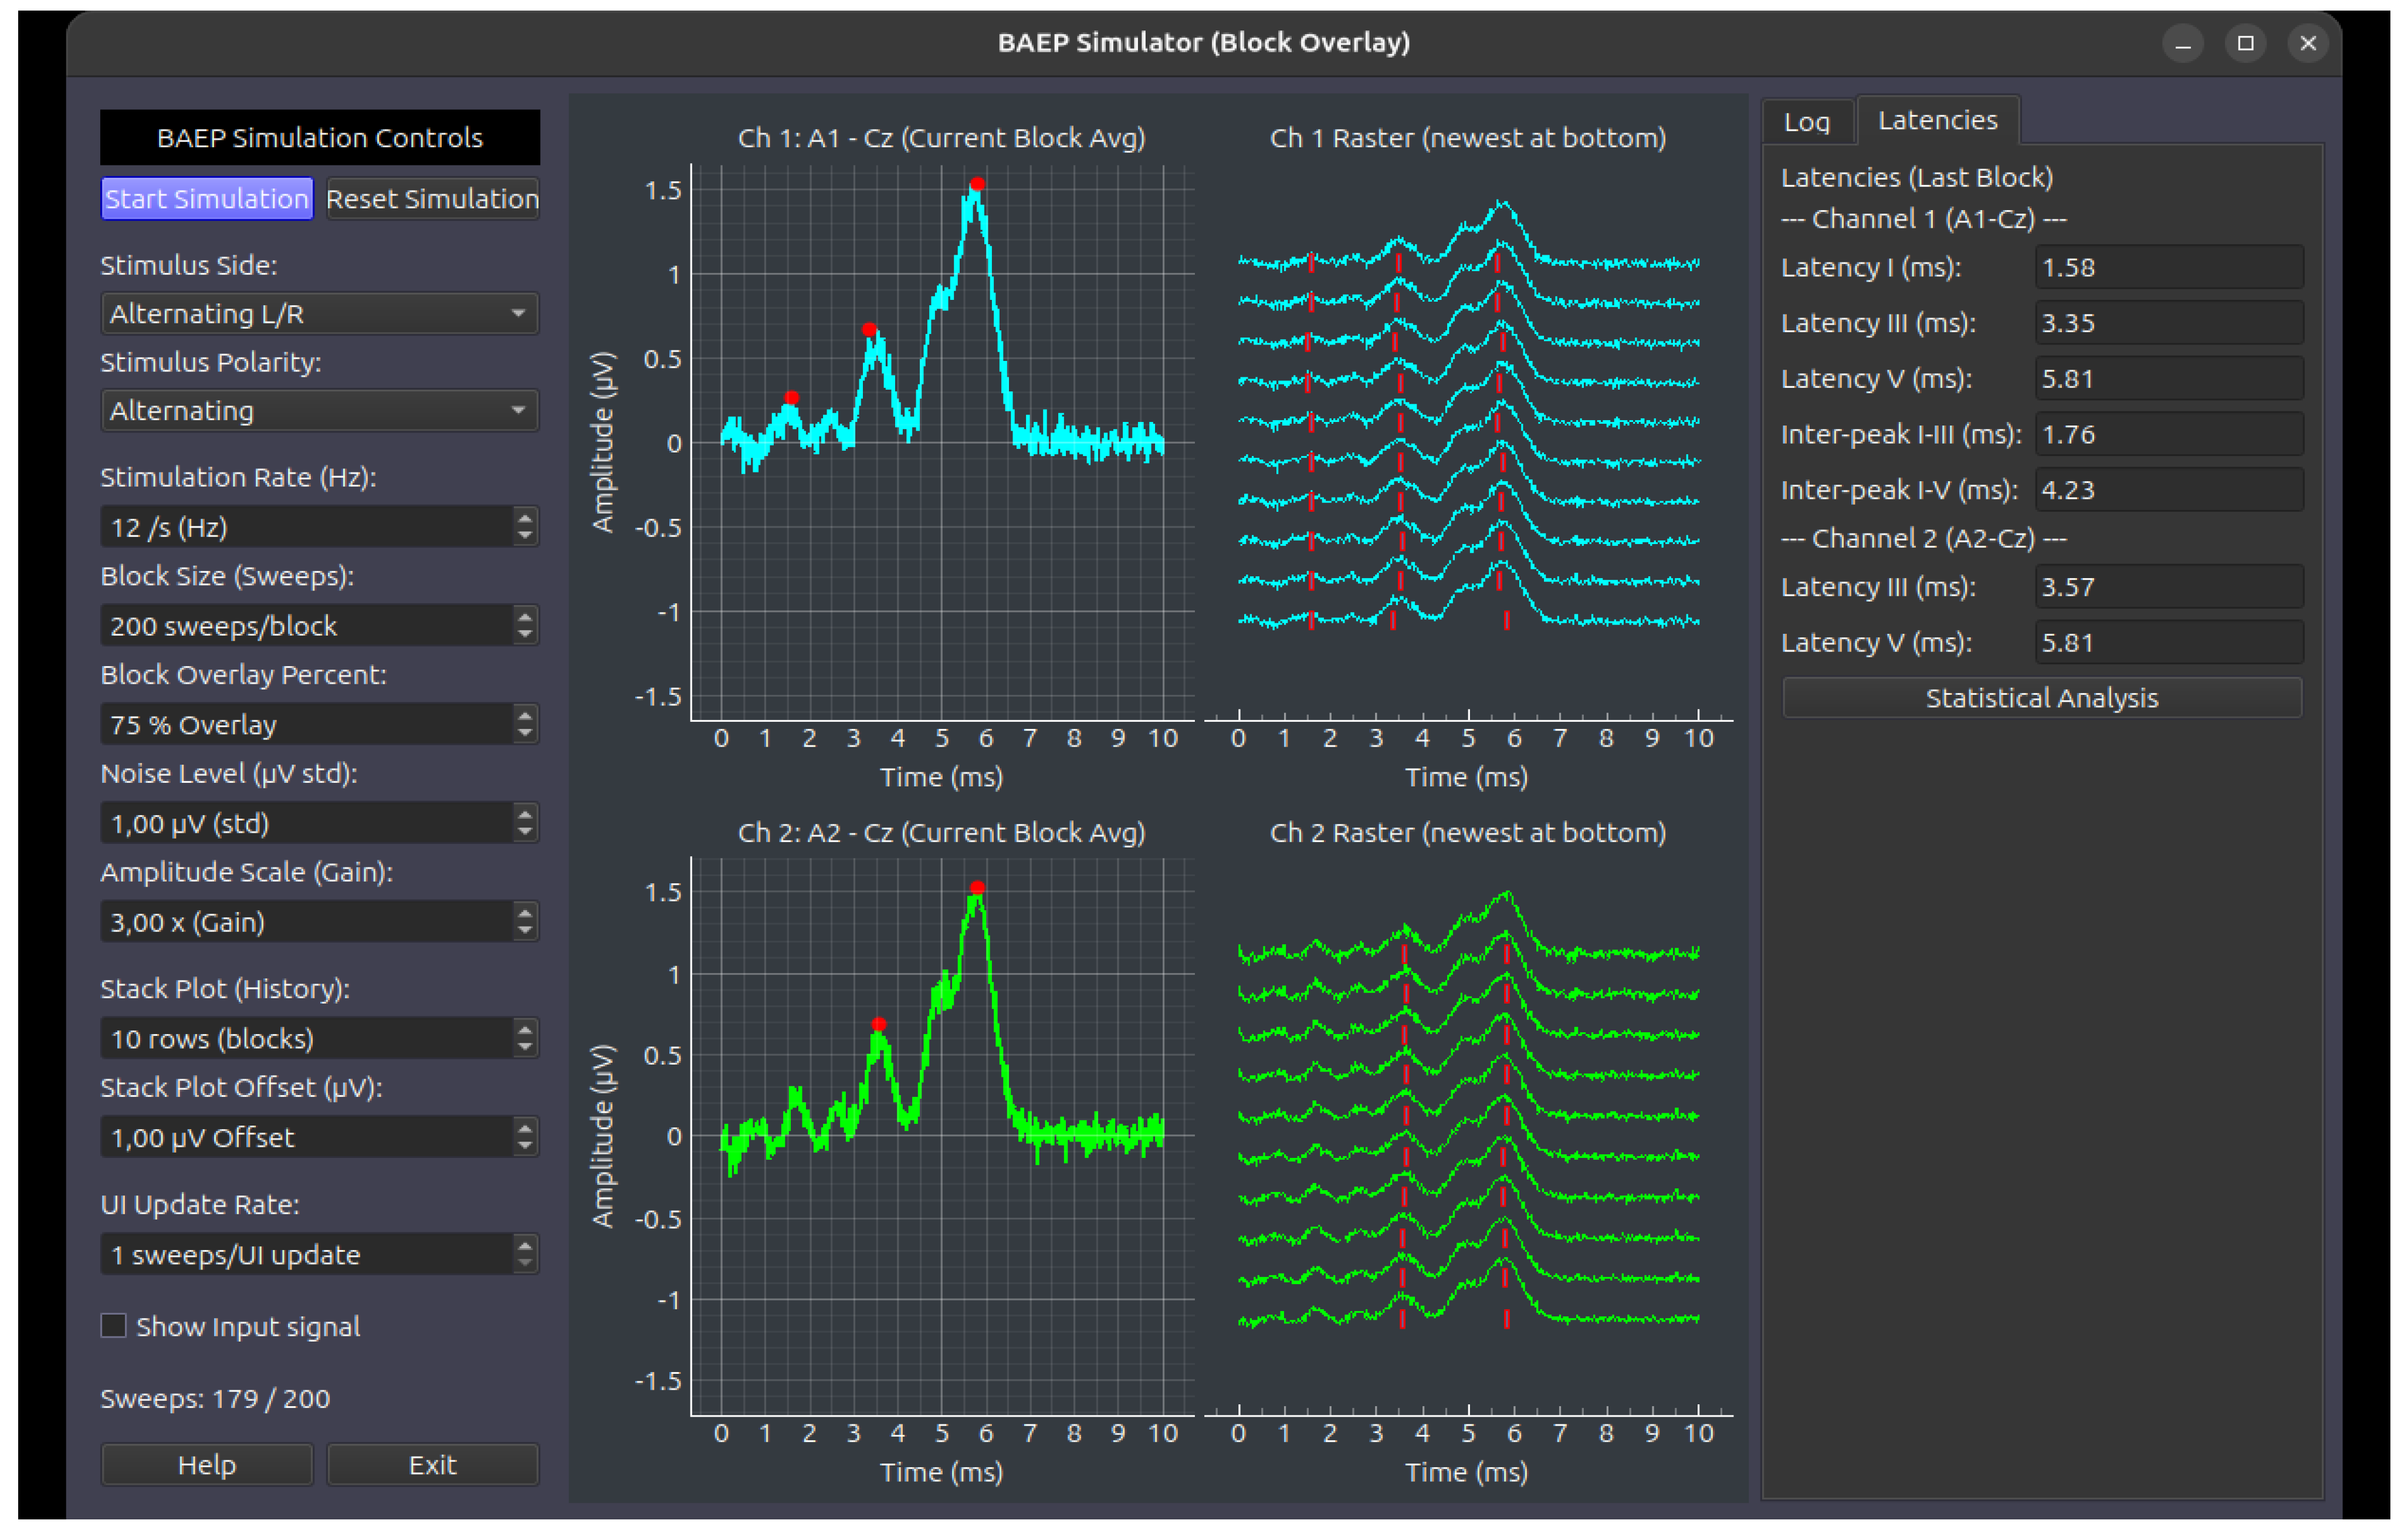Decrease the Block Overlay Percent
The height and width of the screenshot is (1537, 2408).
tap(525, 735)
